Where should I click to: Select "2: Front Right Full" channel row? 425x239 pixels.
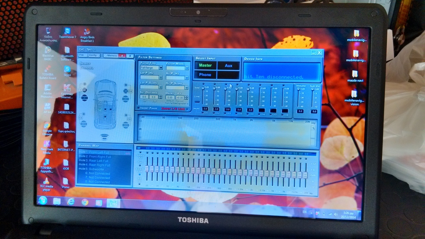tap(104, 156)
